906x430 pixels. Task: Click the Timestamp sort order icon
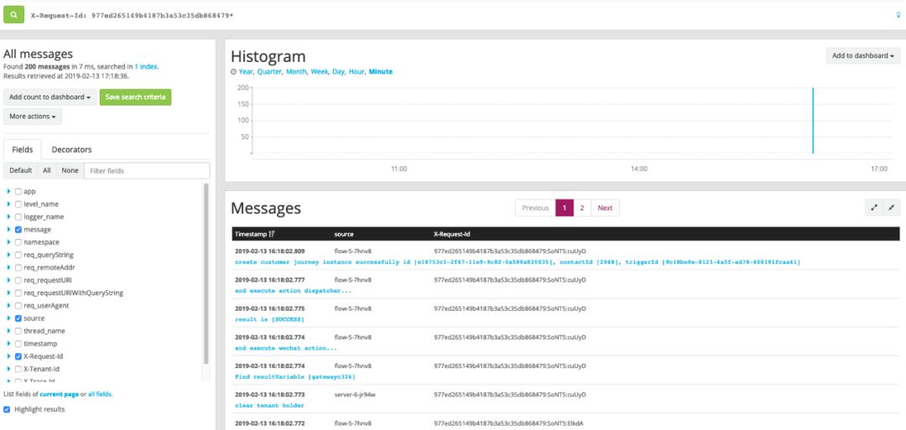click(x=272, y=235)
